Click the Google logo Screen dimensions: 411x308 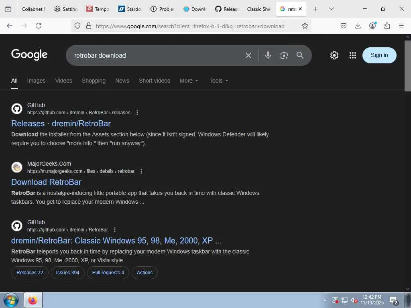[29, 55]
